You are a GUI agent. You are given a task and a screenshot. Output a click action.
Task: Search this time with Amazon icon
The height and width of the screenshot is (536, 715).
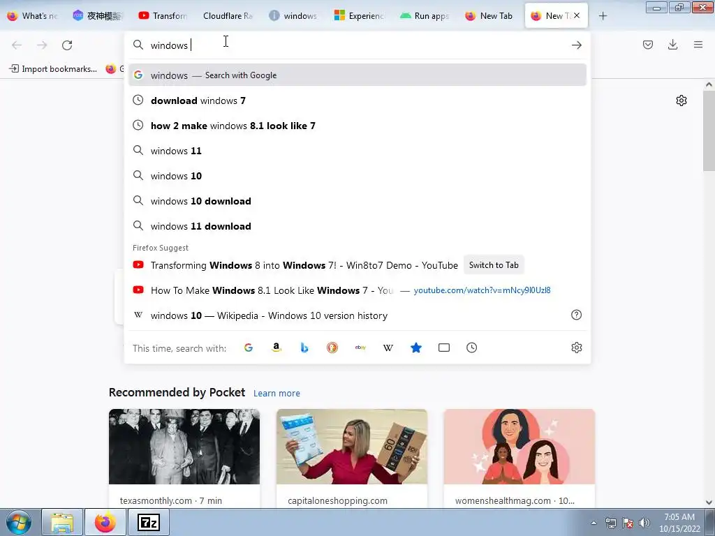276,348
